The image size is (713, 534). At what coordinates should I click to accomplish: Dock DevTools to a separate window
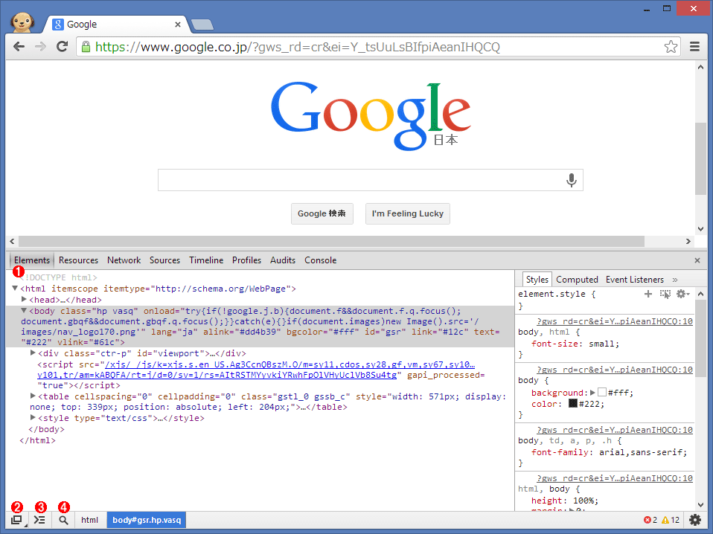tap(17, 520)
